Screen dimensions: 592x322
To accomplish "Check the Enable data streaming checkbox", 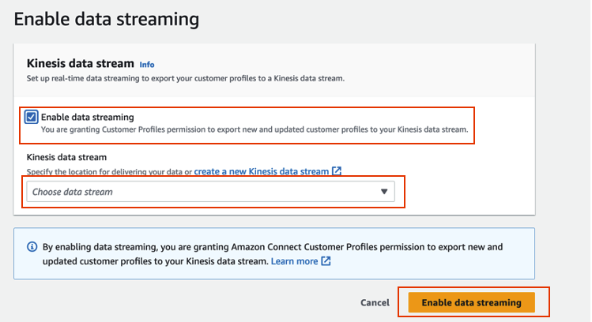I will point(32,118).
